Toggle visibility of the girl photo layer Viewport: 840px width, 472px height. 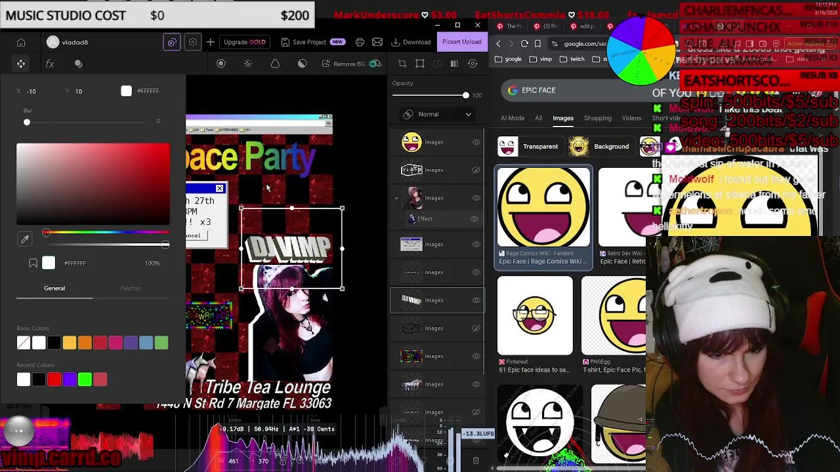point(476,198)
